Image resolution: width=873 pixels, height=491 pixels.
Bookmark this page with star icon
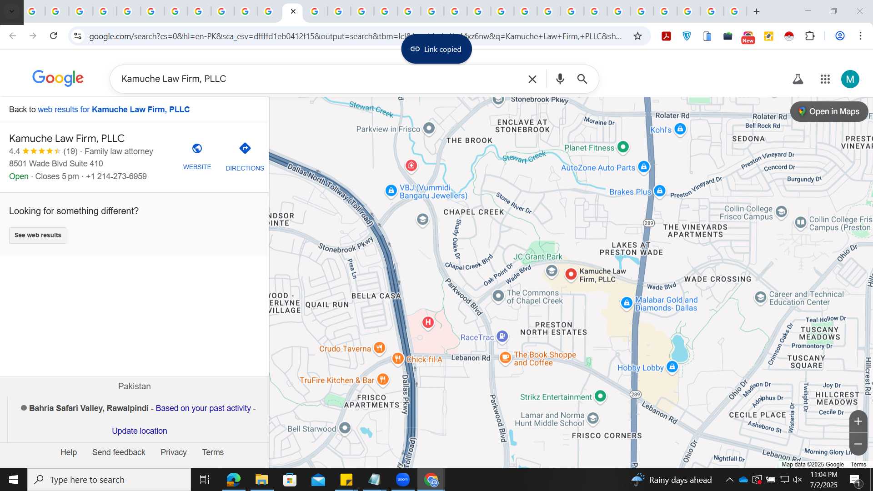637,36
